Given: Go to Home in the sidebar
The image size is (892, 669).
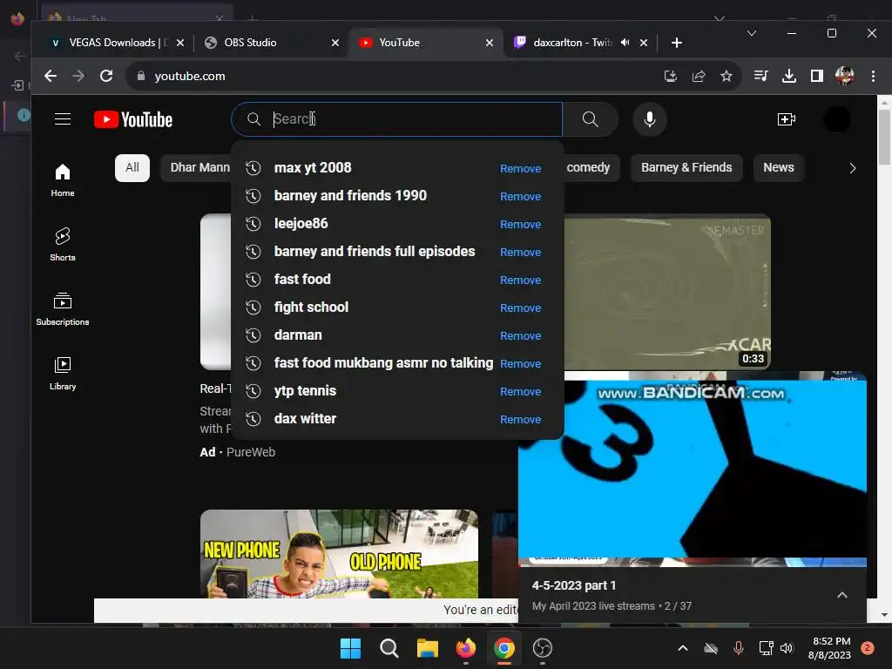Looking at the screenshot, I should [x=63, y=179].
